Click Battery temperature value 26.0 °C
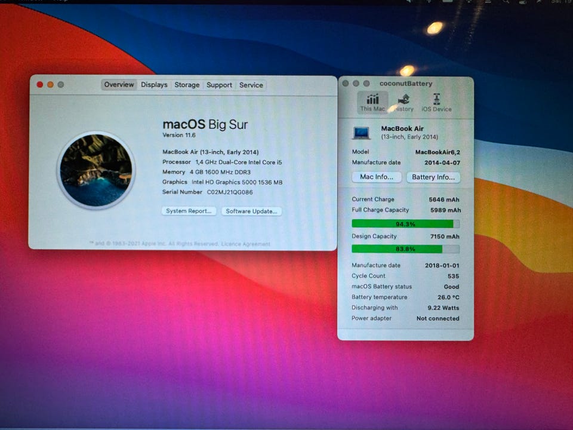Image resolution: width=573 pixels, height=430 pixels. 448,297
